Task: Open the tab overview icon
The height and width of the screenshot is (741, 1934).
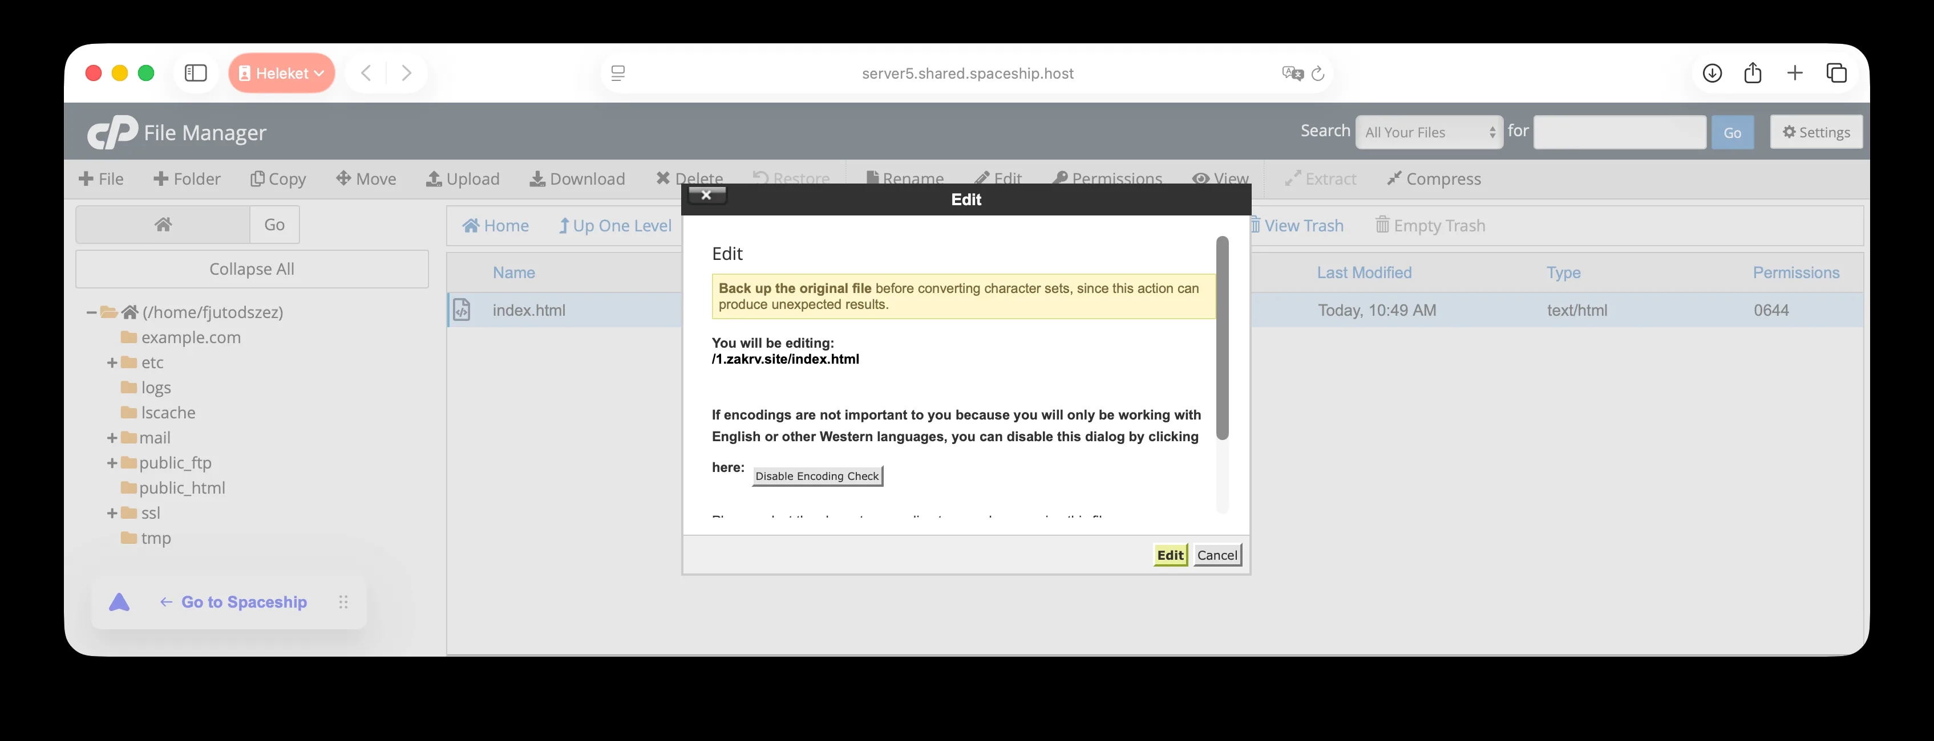Action: 1836,73
